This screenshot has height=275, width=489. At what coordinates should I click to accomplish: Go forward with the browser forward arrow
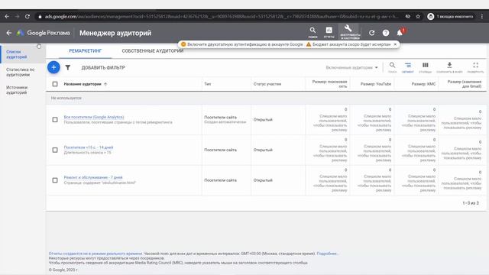coord(17,17)
